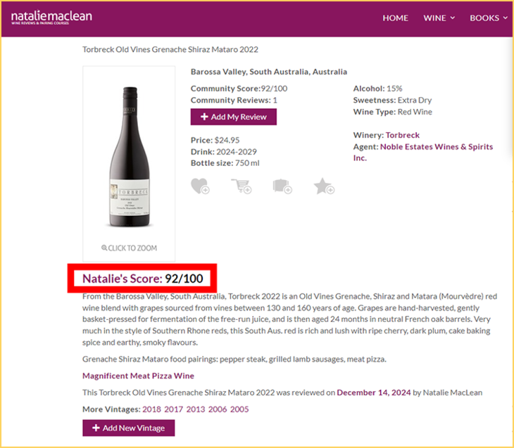The height and width of the screenshot is (448, 514).
Task: Select the 2013 vintage link
Action: [x=196, y=409]
